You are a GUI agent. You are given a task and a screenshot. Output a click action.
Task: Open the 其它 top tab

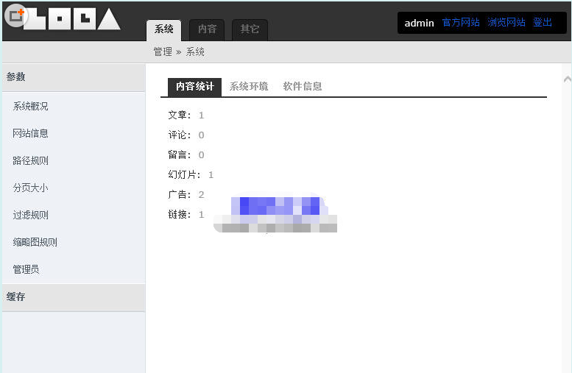pos(250,29)
